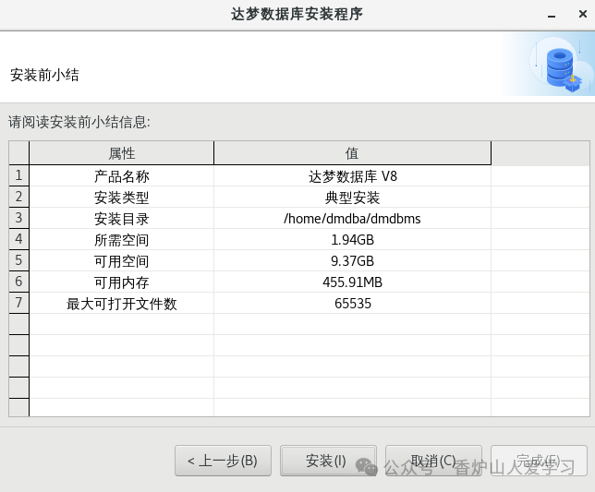Select the 达梦数据库 V8 value cell
The width and height of the screenshot is (595, 492).
(352, 176)
